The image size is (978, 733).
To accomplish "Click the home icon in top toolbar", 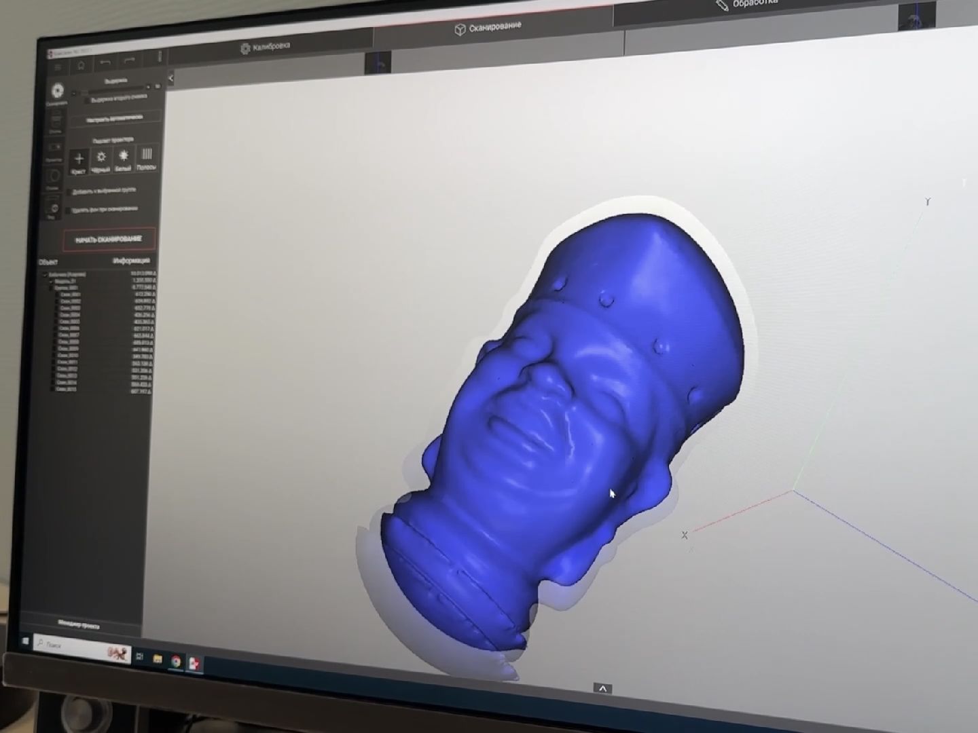I will point(81,65).
